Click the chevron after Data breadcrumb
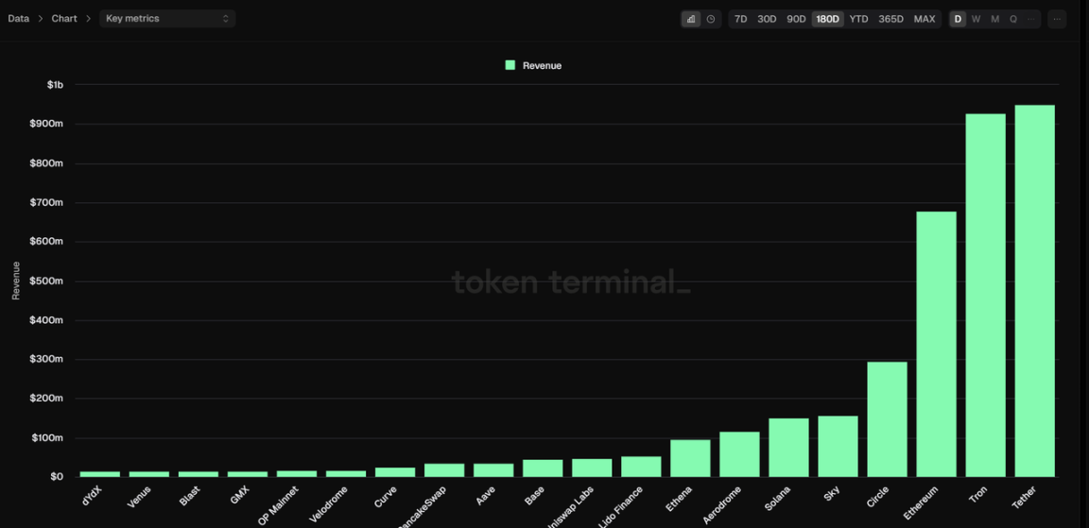Screen dimensions: 1089x528 41,19
